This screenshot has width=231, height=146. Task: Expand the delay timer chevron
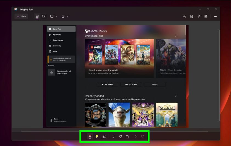tap(67, 16)
